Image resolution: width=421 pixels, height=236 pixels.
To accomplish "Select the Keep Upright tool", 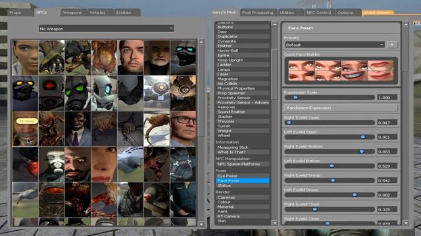I will (x=243, y=60).
